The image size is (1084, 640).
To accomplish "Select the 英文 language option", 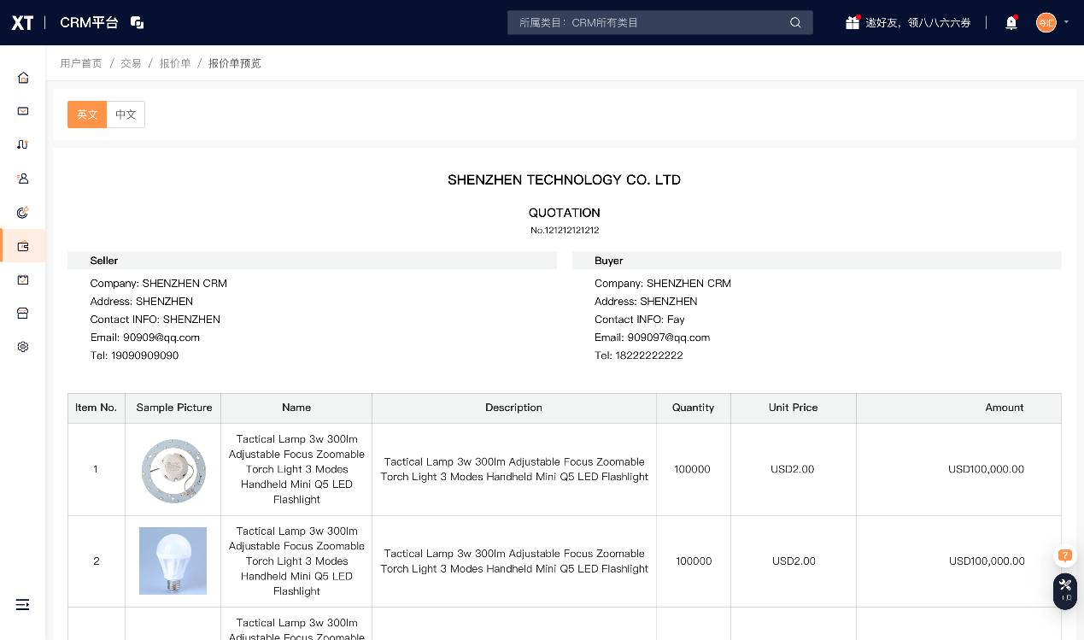I will [87, 114].
